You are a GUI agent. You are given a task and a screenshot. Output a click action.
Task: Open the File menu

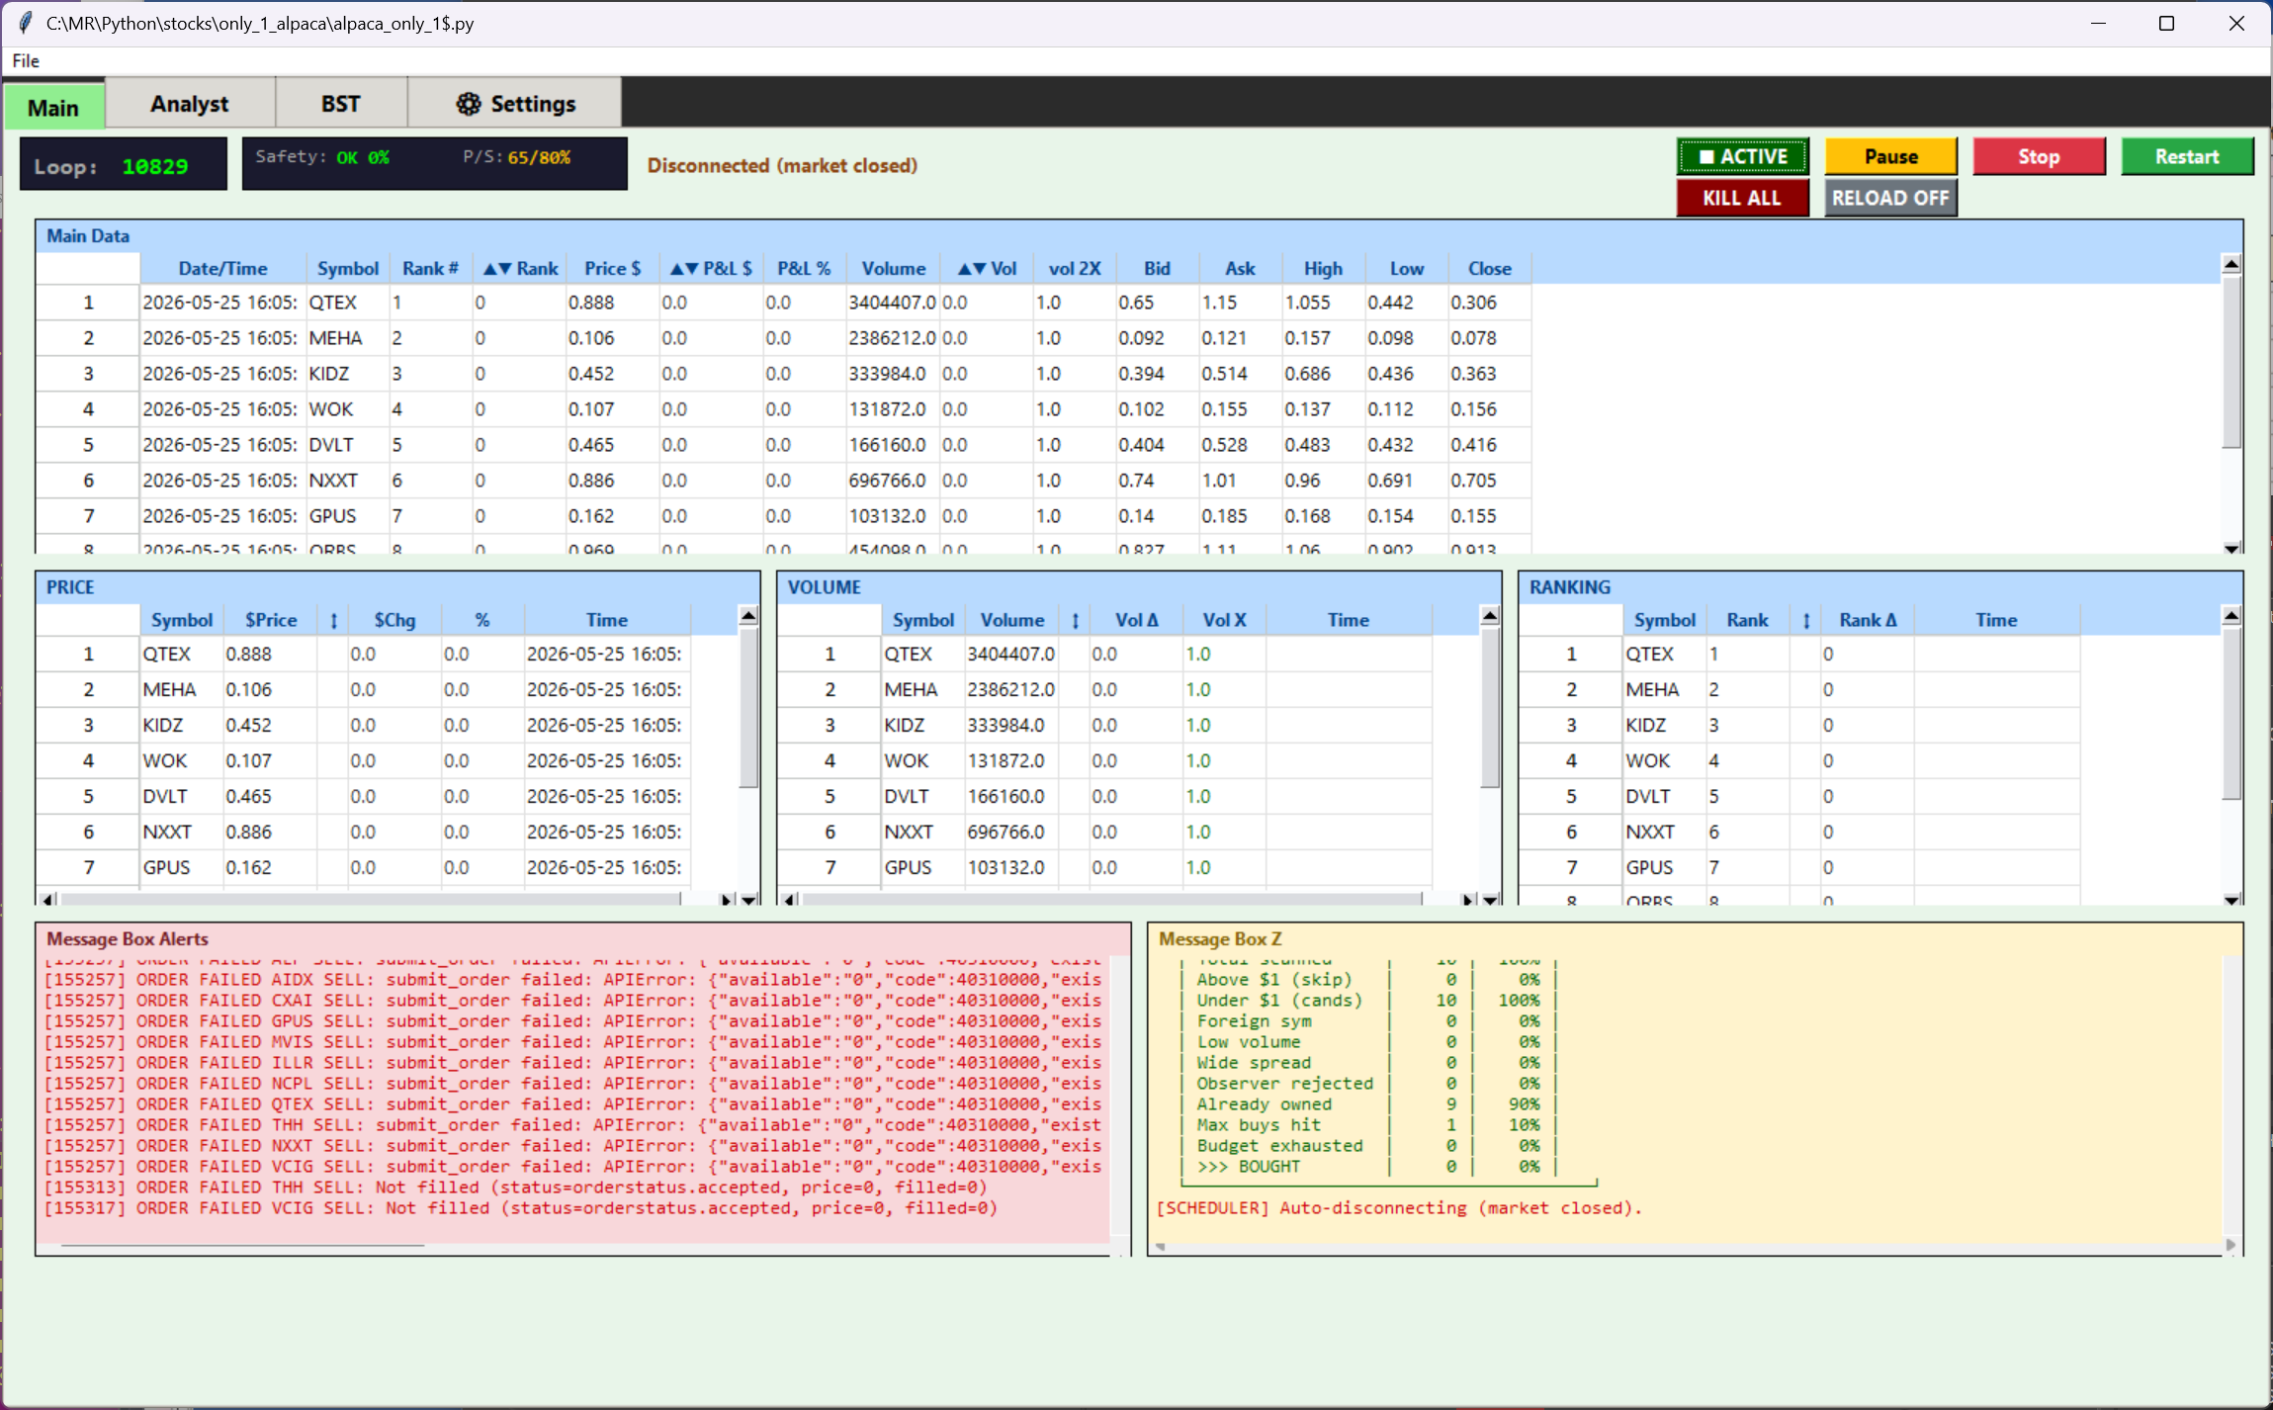click(26, 61)
